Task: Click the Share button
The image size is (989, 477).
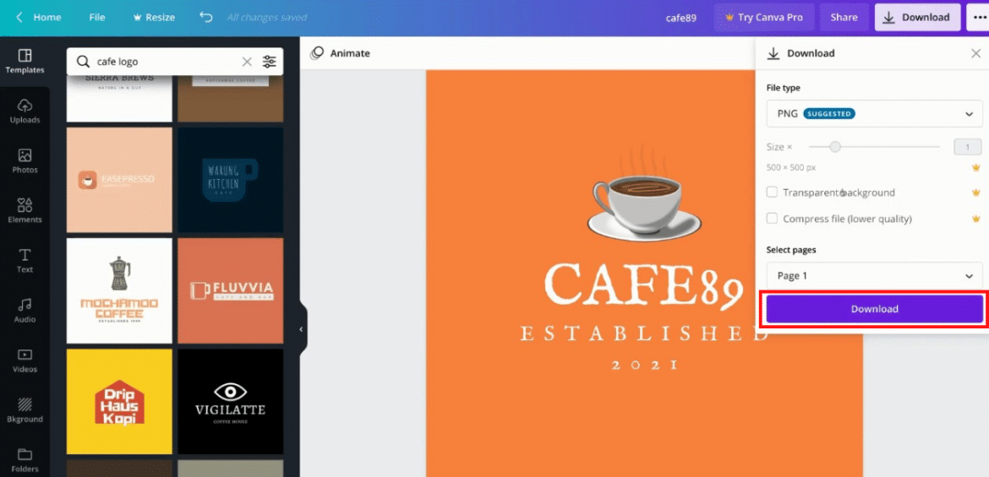Action: pyautogui.click(x=844, y=18)
